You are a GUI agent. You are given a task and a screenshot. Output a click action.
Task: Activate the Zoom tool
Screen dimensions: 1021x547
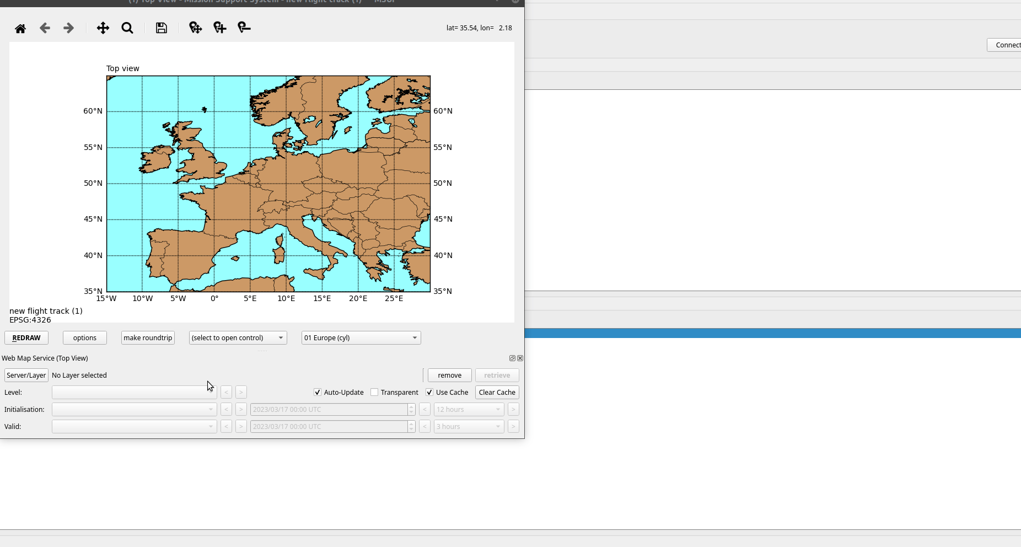(127, 28)
